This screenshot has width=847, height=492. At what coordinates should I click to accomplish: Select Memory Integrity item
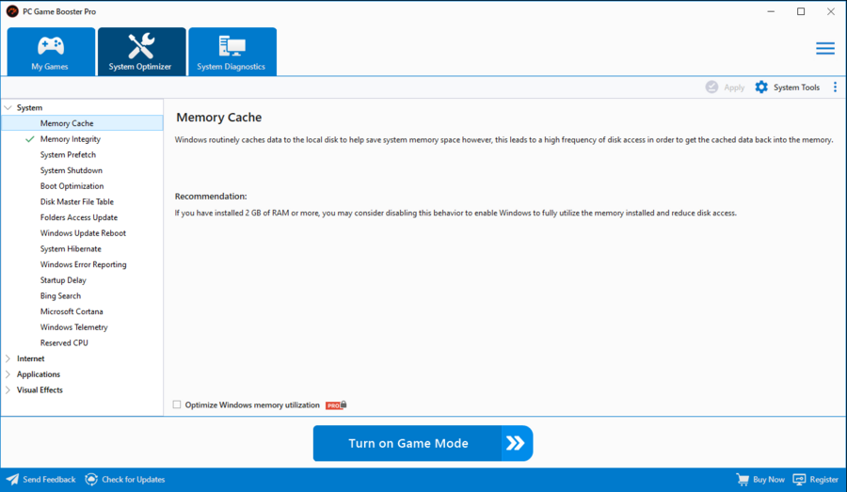[x=71, y=139]
